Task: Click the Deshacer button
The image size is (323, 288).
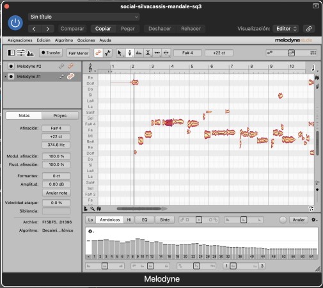Action: tap(160, 29)
